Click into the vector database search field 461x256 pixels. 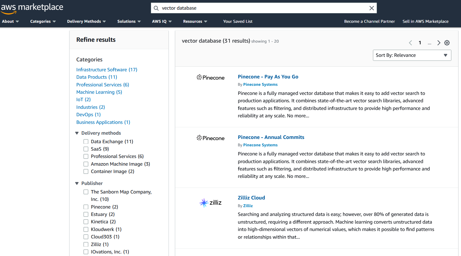[261, 8]
